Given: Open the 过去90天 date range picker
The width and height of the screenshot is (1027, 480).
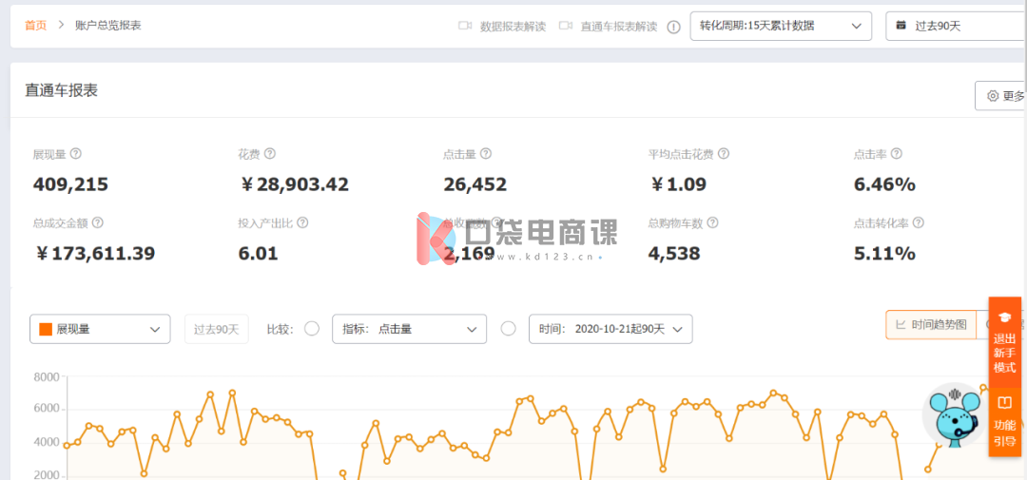Looking at the screenshot, I should [x=957, y=27].
